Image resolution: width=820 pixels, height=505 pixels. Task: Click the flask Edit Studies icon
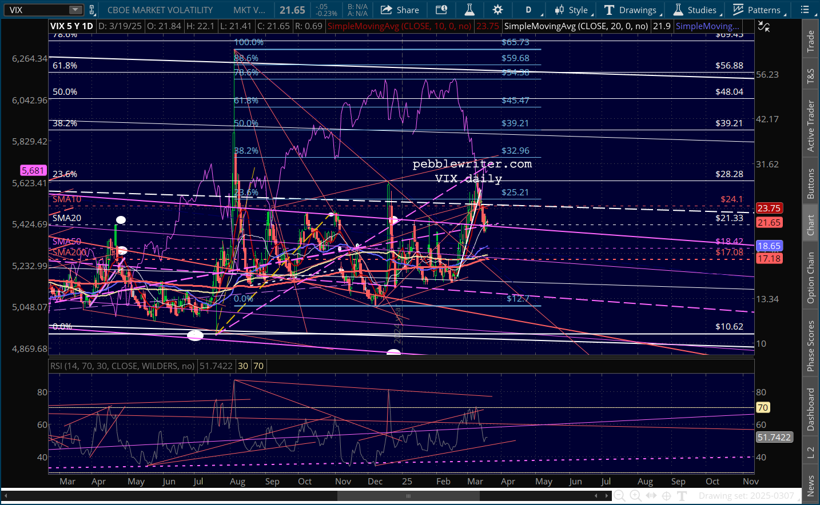tap(469, 10)
